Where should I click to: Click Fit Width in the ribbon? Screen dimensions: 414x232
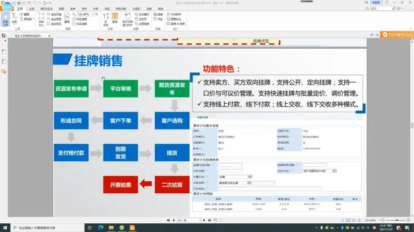pos(54,19)
